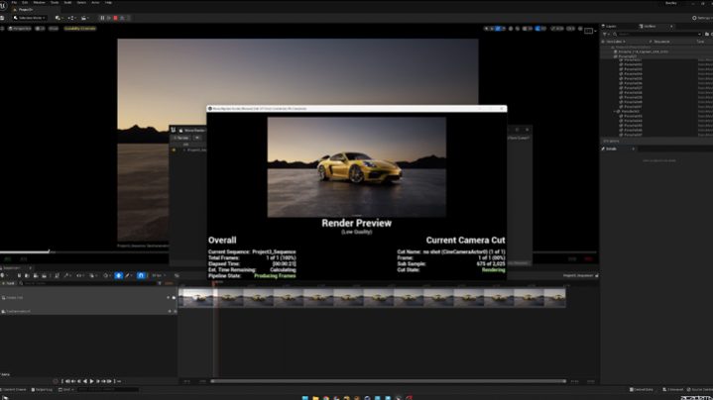
Task: Focus the Outliner search field
Action: pos(656,34)
